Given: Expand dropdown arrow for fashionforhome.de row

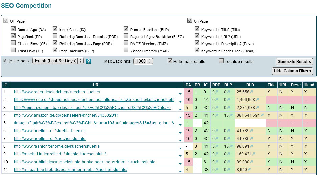Looking at the screenshot, I should [180, 148].
